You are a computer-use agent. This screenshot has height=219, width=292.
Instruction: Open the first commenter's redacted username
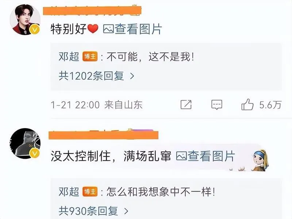click(x=92, y=11)
